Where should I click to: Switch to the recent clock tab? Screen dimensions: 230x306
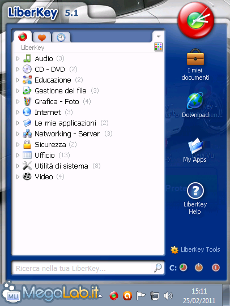tap(61, 37)
